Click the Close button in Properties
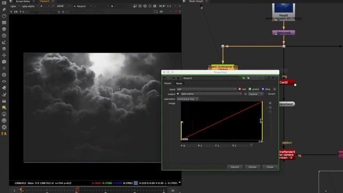Screen dimensions: 343x193 270,167
